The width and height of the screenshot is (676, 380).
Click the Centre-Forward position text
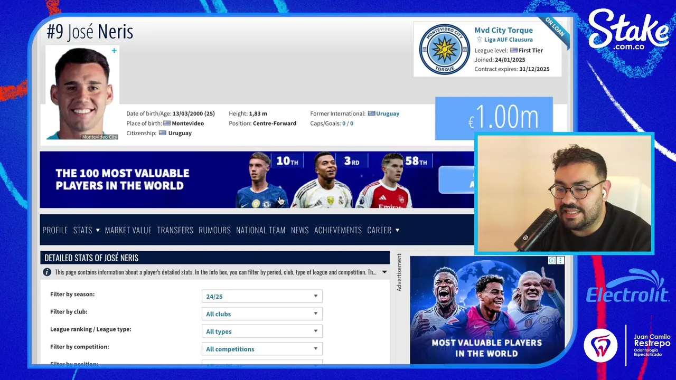[275, 123]
